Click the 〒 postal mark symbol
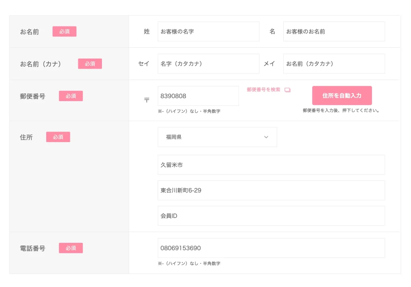The width and height of the screenshot is (411, 287). pos(147,100)
